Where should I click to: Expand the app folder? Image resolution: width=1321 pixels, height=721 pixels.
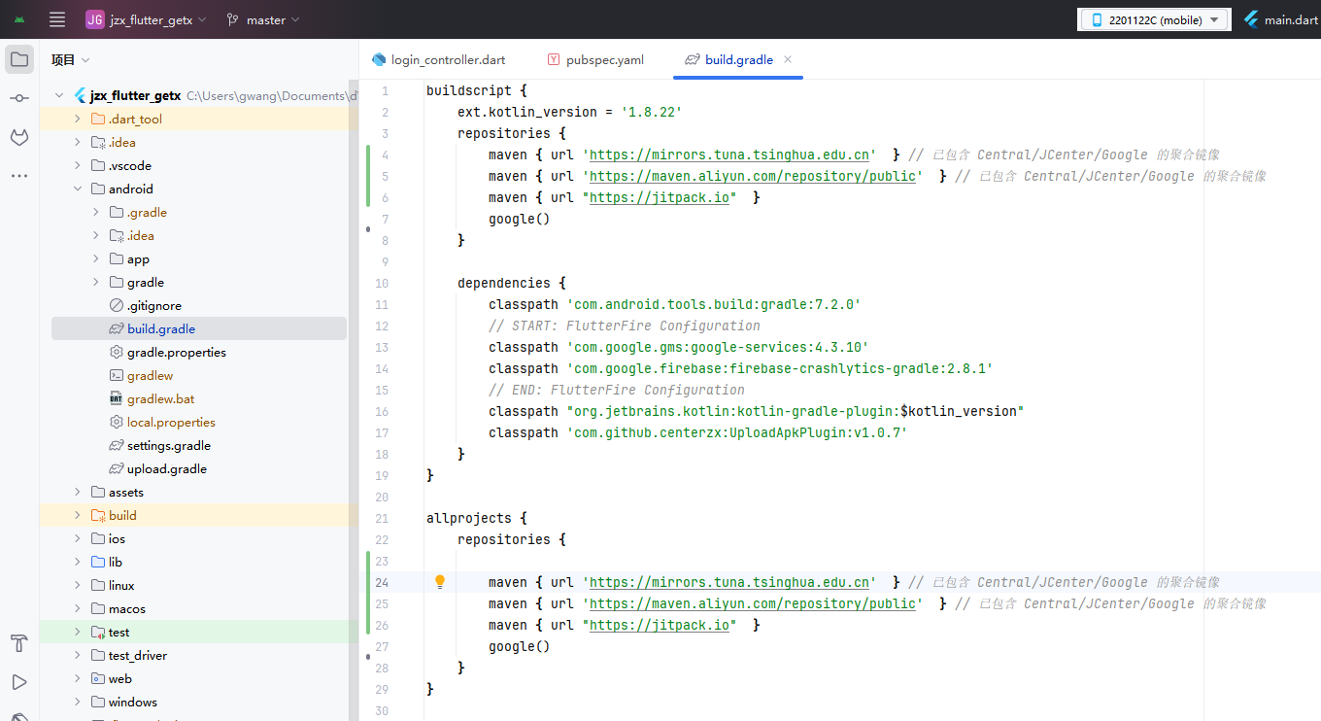(96, 258)
